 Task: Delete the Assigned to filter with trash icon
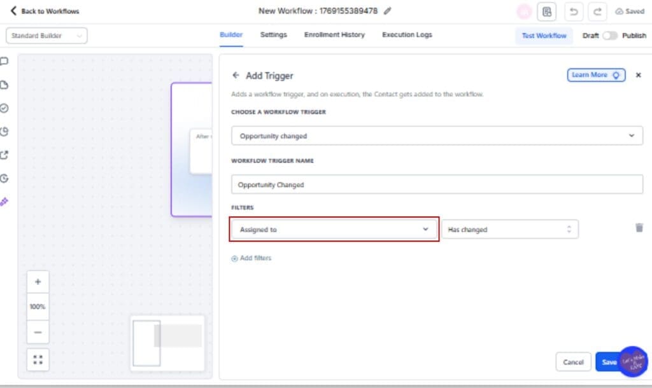pos(639,227)
